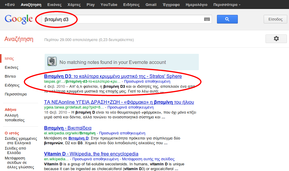Go to the Google logo homepage
Image resolution: width=289 pixels, height=171 pixels.
click(19, 19)
